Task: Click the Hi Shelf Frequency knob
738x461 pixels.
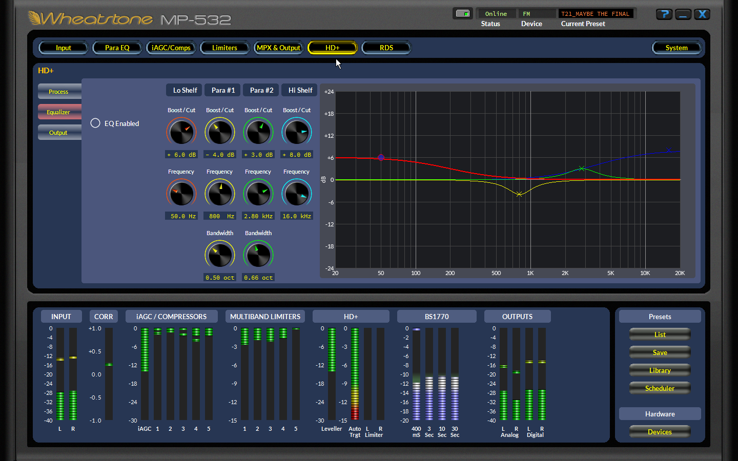Action: [x=297, y=194]
